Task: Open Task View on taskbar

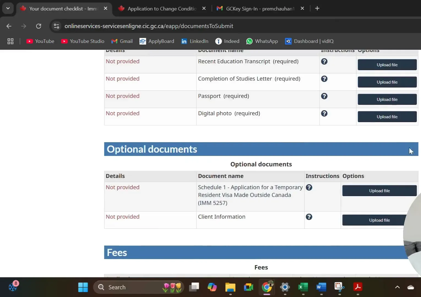Action: pos(194,287)
